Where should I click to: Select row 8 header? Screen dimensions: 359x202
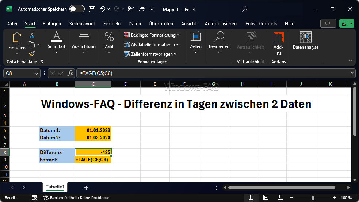point(5,152)
